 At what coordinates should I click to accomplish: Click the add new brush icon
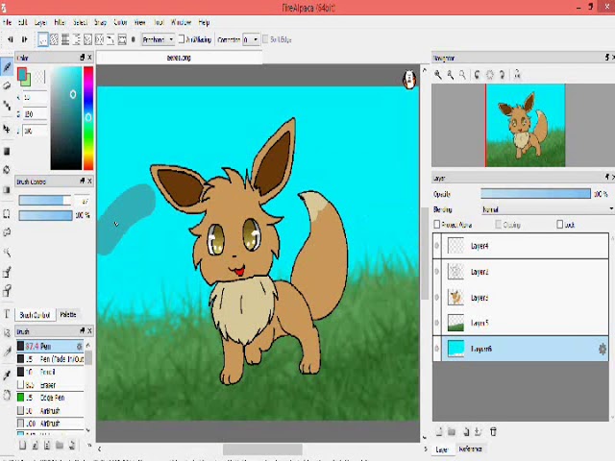[22, 445]
